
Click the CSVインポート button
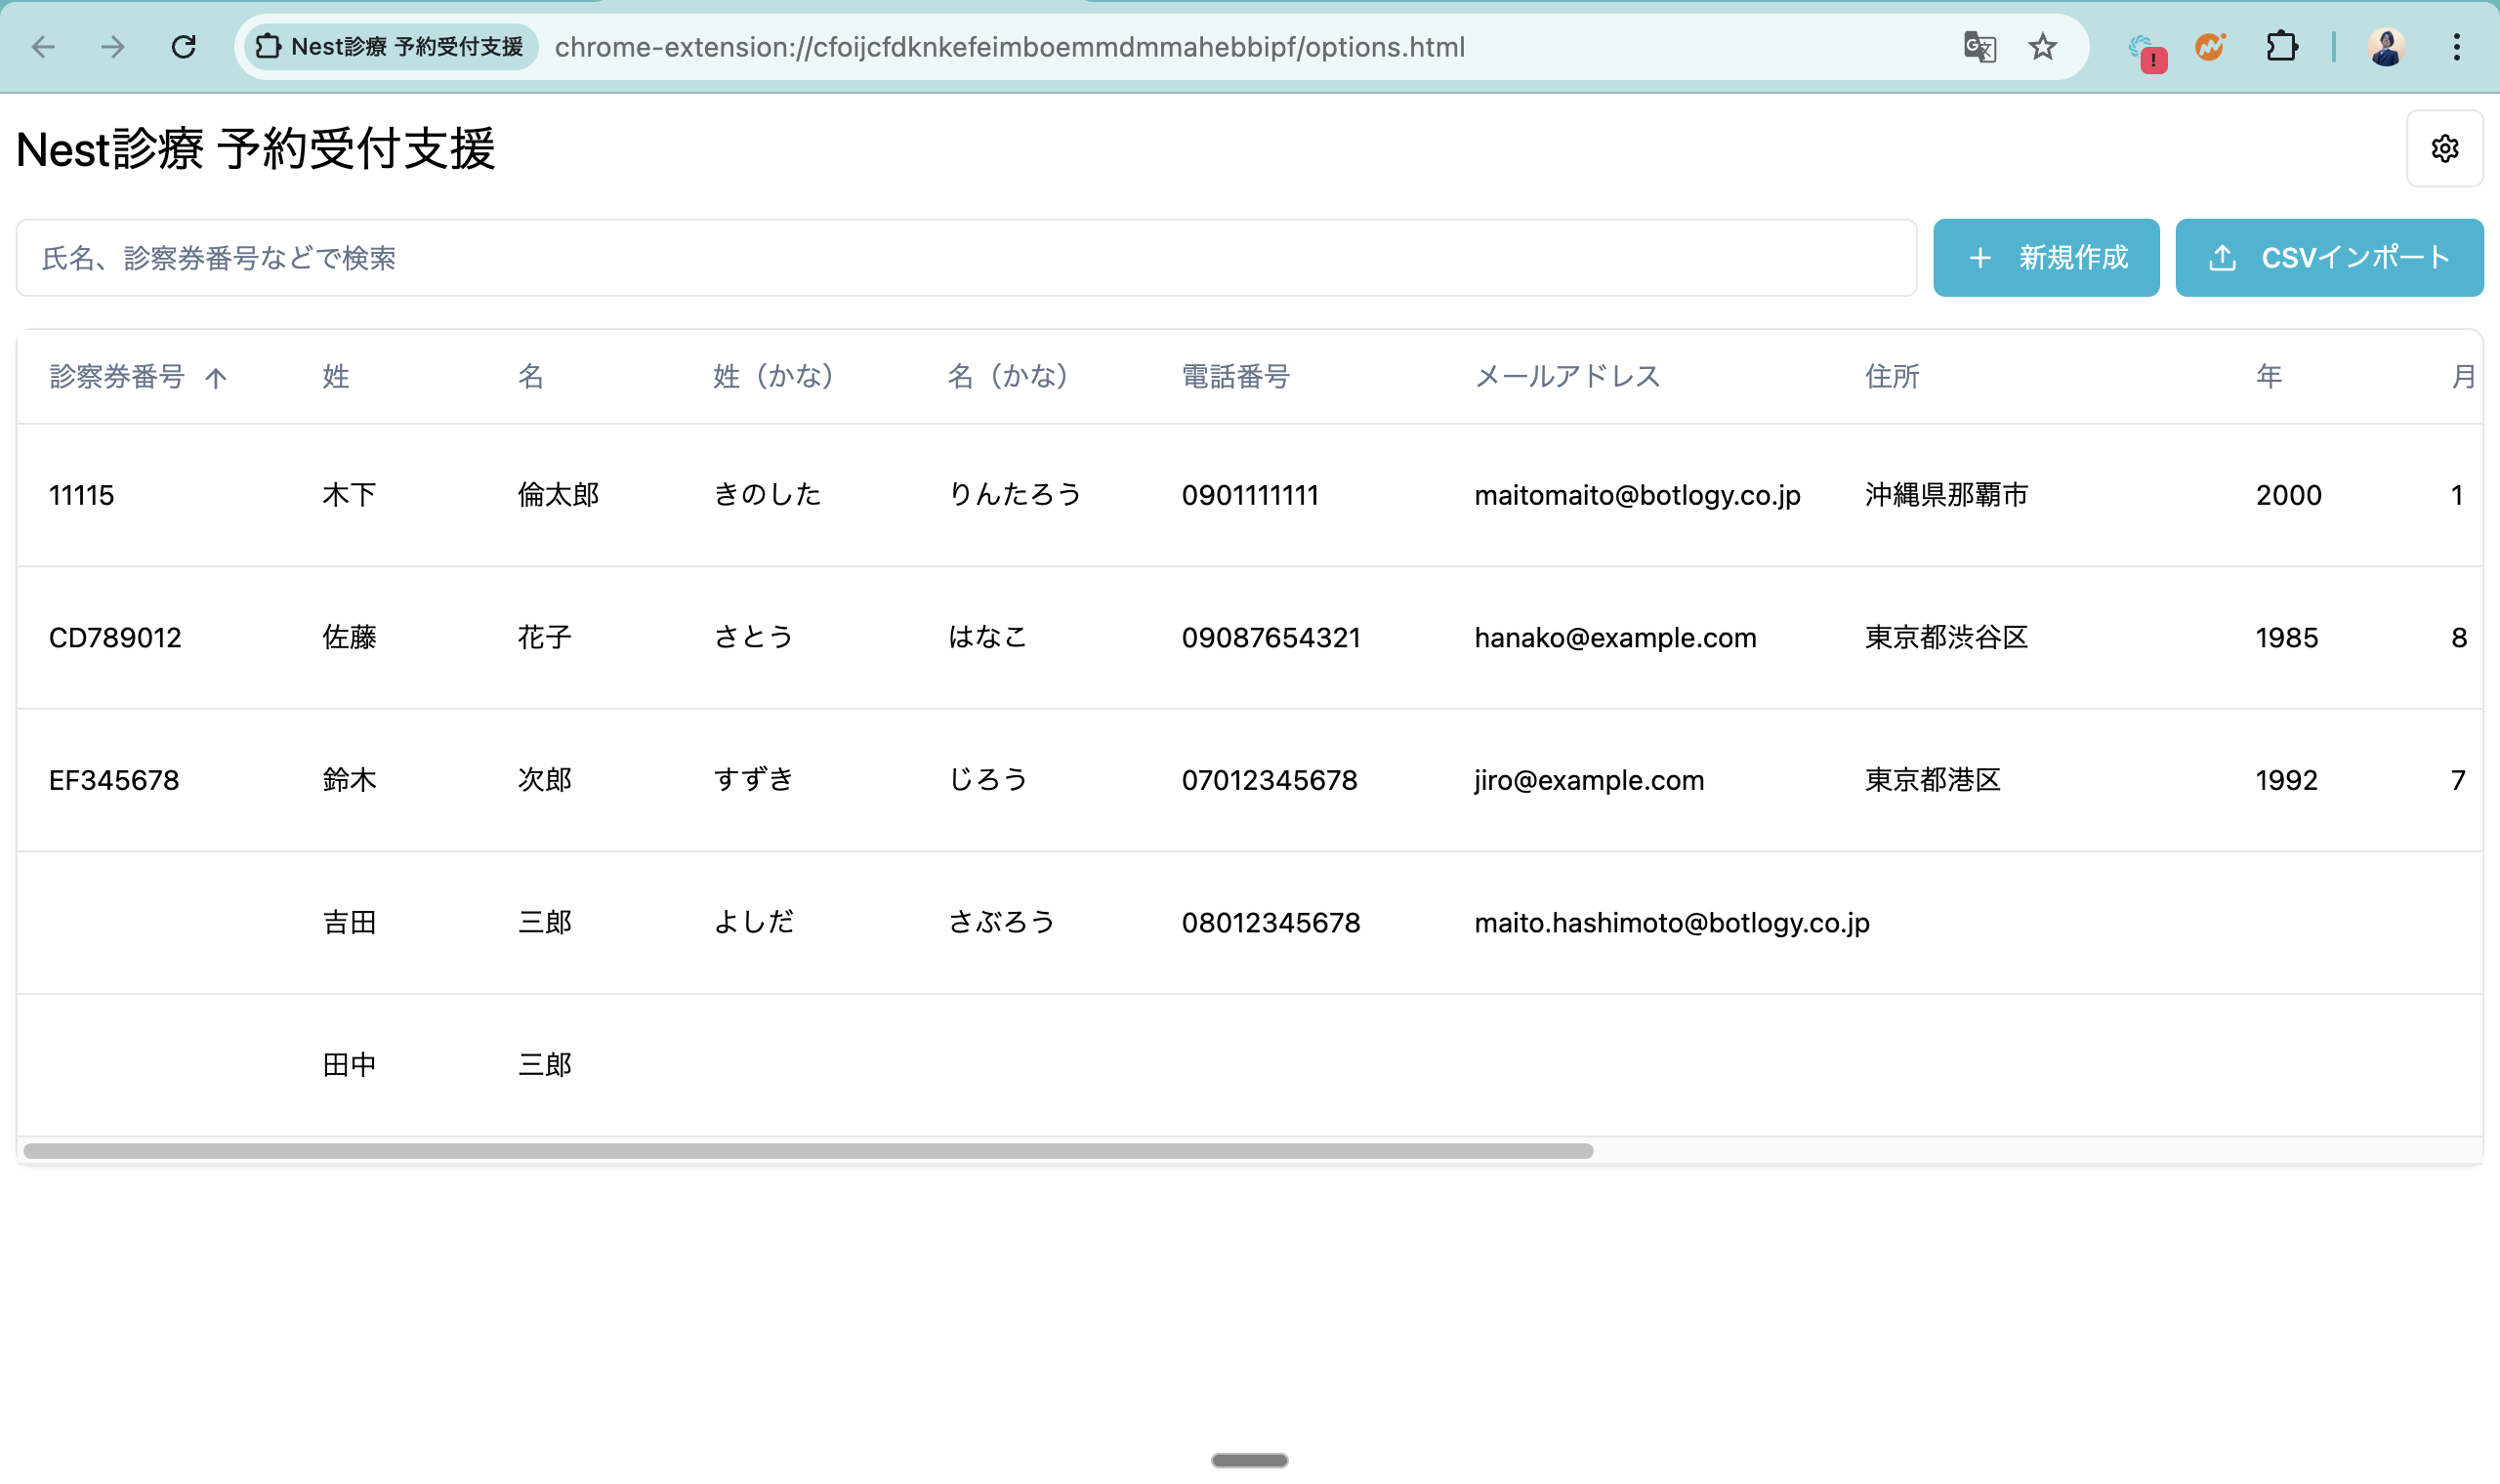(x=2328, y=258)
